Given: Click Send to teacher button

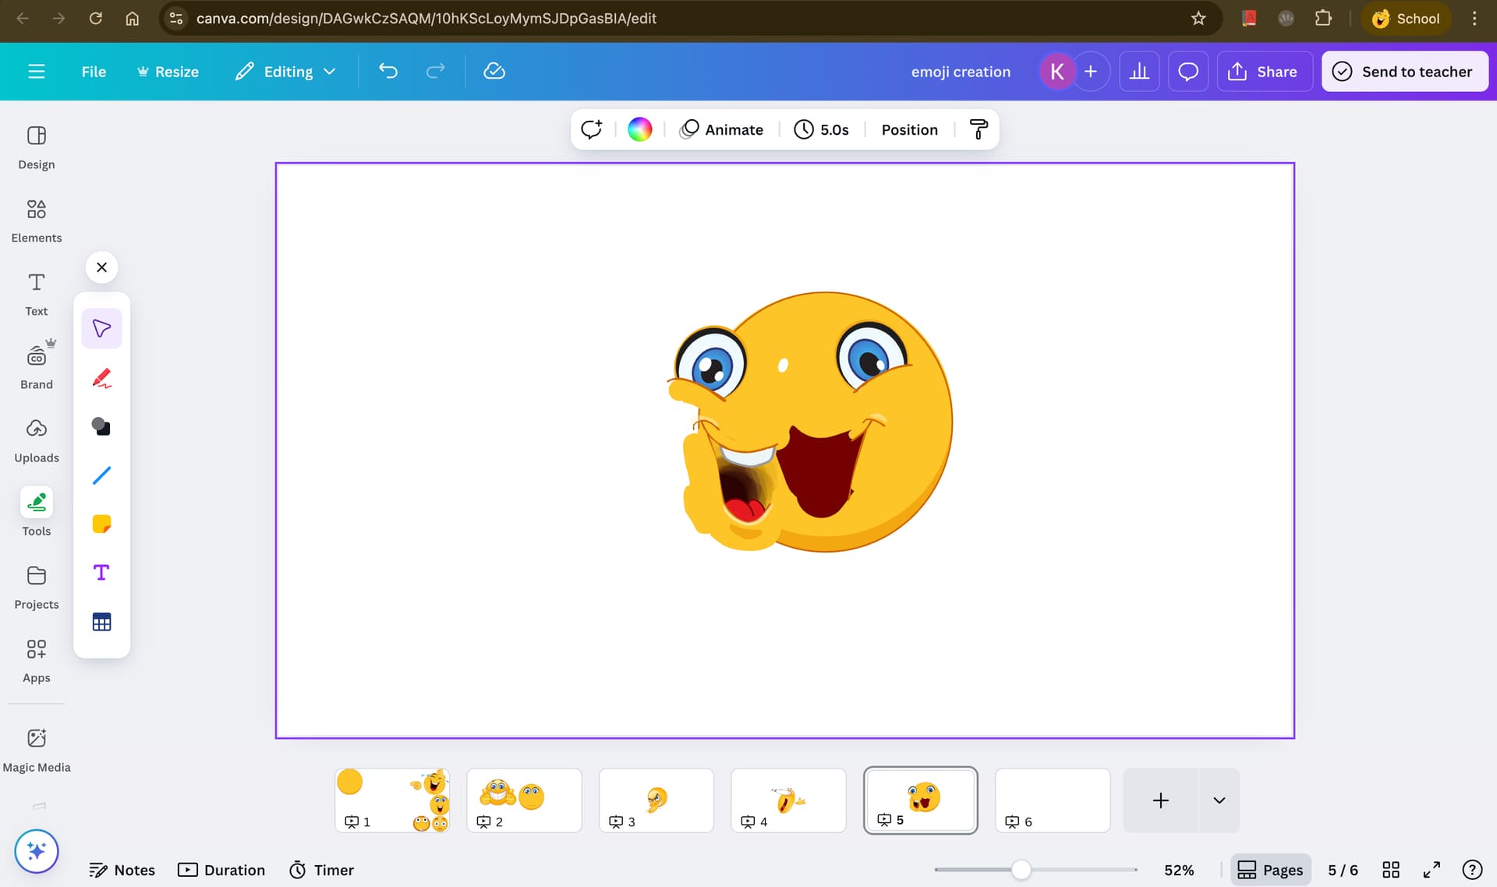Looking at the screenshot, I should [x=1404, y=72].
